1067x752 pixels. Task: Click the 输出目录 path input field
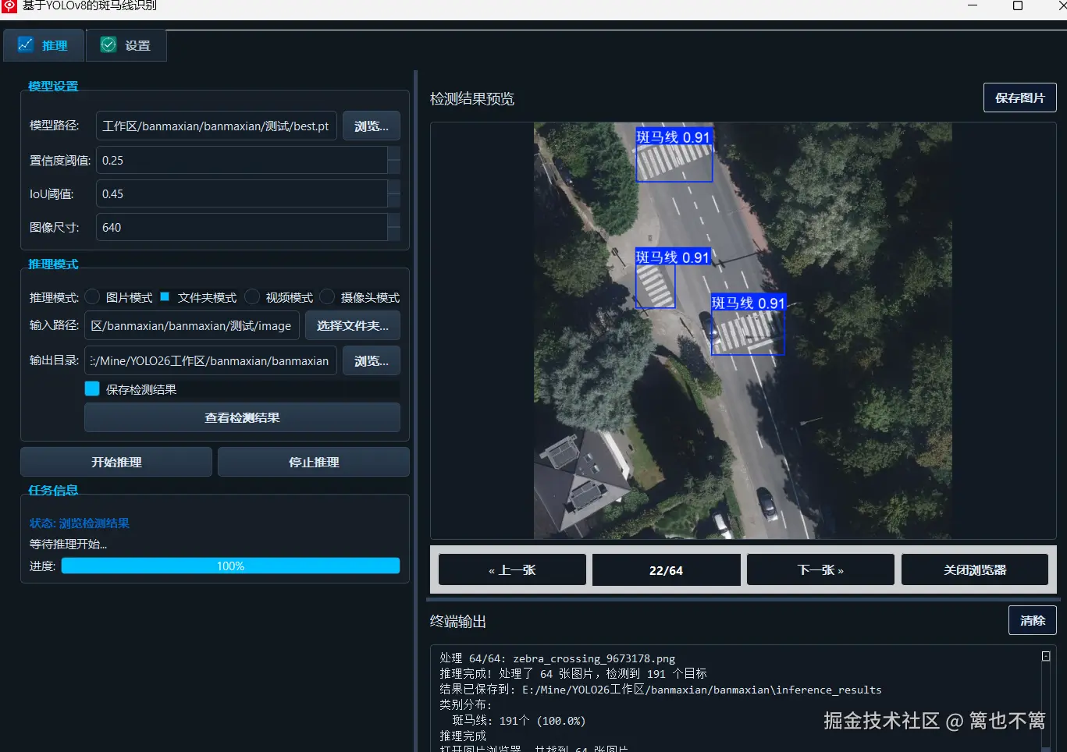(209, 360)
